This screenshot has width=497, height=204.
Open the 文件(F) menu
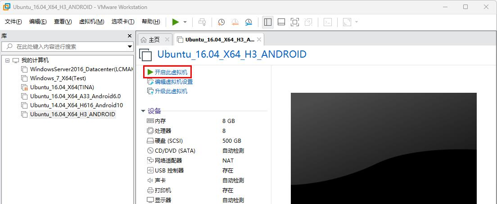pos(14,22)
